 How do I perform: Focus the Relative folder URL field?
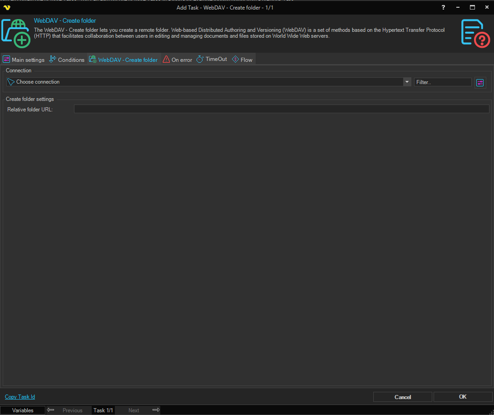pyautogui.click(x=281, y=109)
